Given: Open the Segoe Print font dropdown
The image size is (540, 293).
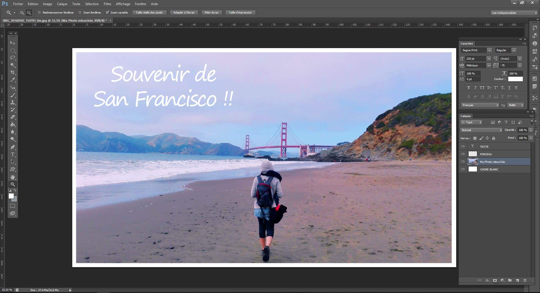Looking at the screenshot, I should 489,50.
